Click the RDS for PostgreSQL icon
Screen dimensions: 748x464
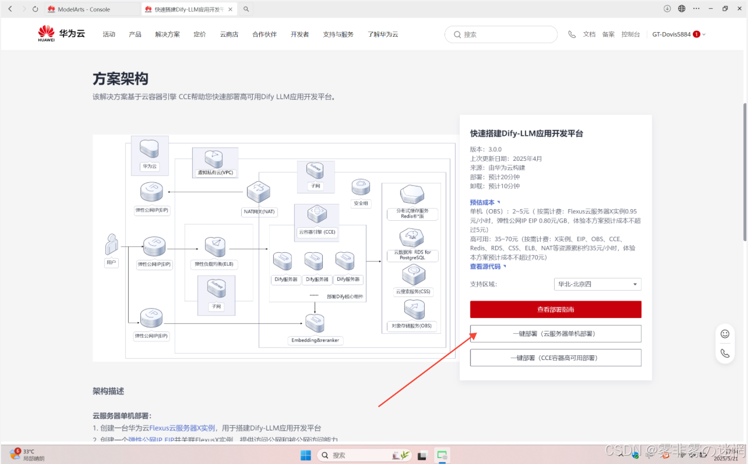412,238
